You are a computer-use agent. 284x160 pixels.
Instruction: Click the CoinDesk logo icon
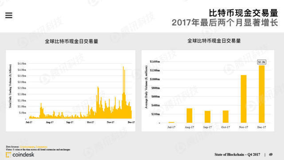[x=8, y=155]
